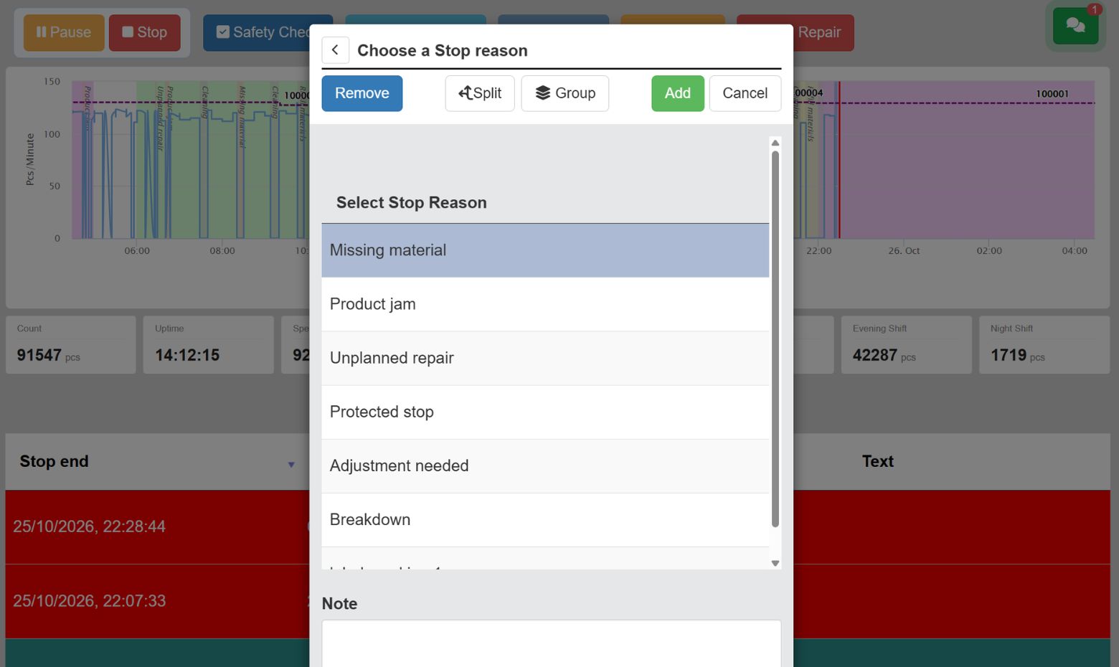The image size is (1119, 667).
Task: Click the scroll-down arrow of reason list
Action: pos(775,563)
